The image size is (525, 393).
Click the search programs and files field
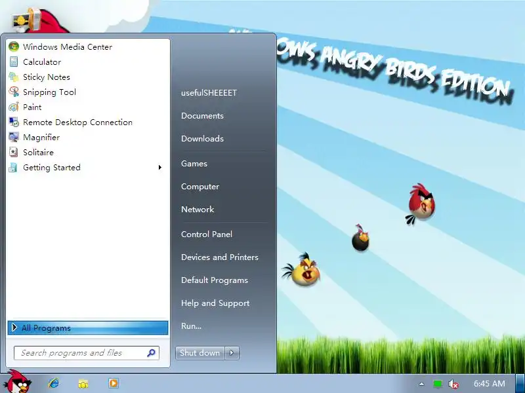pos(87,353)
